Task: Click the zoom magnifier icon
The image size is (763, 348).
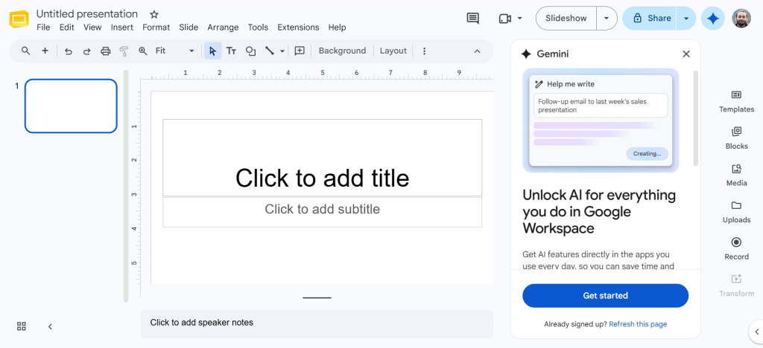Action: pyautogui.click(x=142, y=51)
